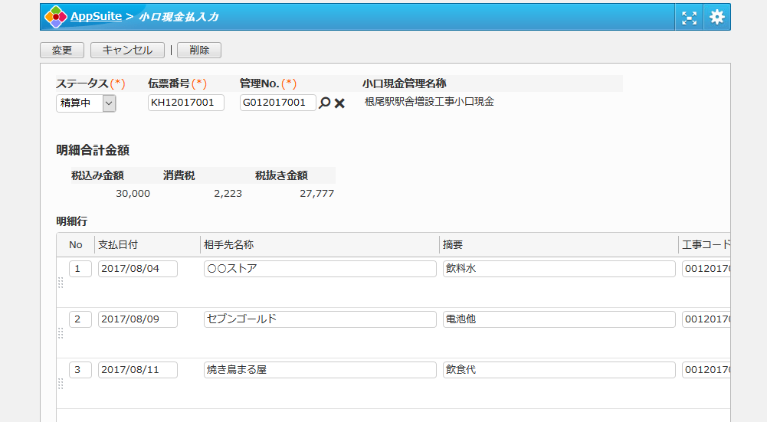Image resolution: width=767 pixels, height=422 pixels.
Task: Click the 伝票番号 field KH12017001
Action: click(x=185, y=103)
